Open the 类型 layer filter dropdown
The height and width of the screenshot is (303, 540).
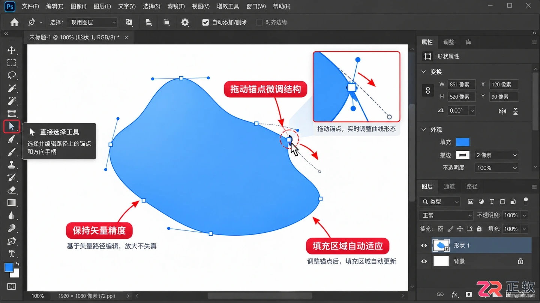pyautogui.click(x=440, y=202)
